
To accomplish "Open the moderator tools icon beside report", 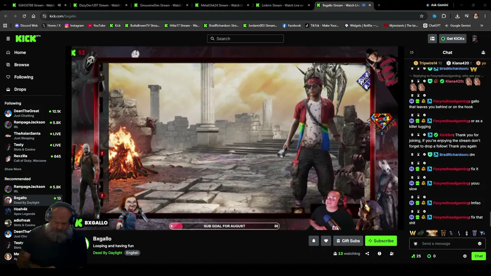I will [392, 253].
